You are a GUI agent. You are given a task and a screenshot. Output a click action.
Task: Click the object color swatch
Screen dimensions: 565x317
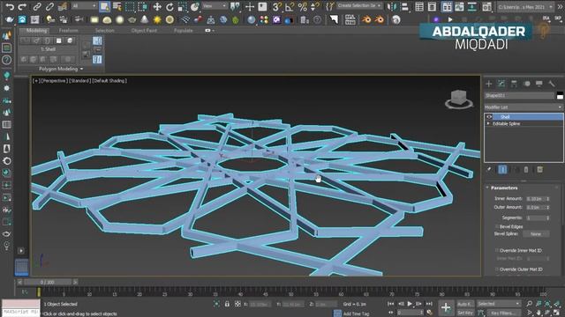point(560,96)
